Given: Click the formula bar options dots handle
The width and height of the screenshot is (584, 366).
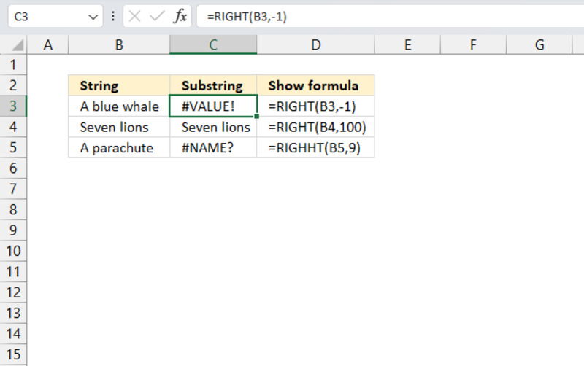Looking at the screenshot, I should click(113, 16).
